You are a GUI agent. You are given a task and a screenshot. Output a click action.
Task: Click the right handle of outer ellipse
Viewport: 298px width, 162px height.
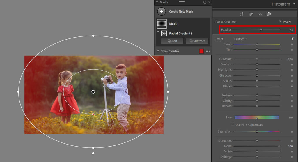168,92
